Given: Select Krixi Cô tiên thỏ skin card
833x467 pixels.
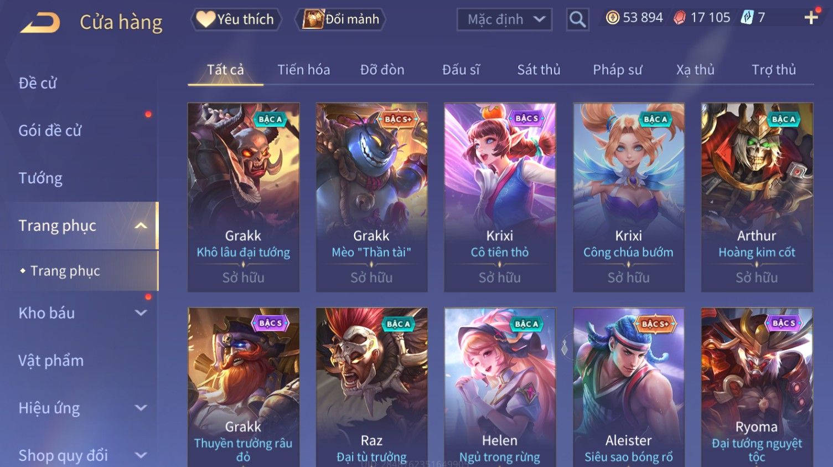Looking at the screenshot, I should click(x=500, y=197).
